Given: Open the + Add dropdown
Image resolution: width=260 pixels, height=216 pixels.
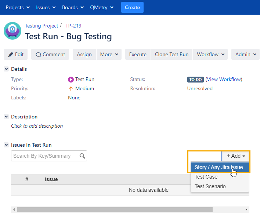Looking at the screenshot, I should coord(235,156).
